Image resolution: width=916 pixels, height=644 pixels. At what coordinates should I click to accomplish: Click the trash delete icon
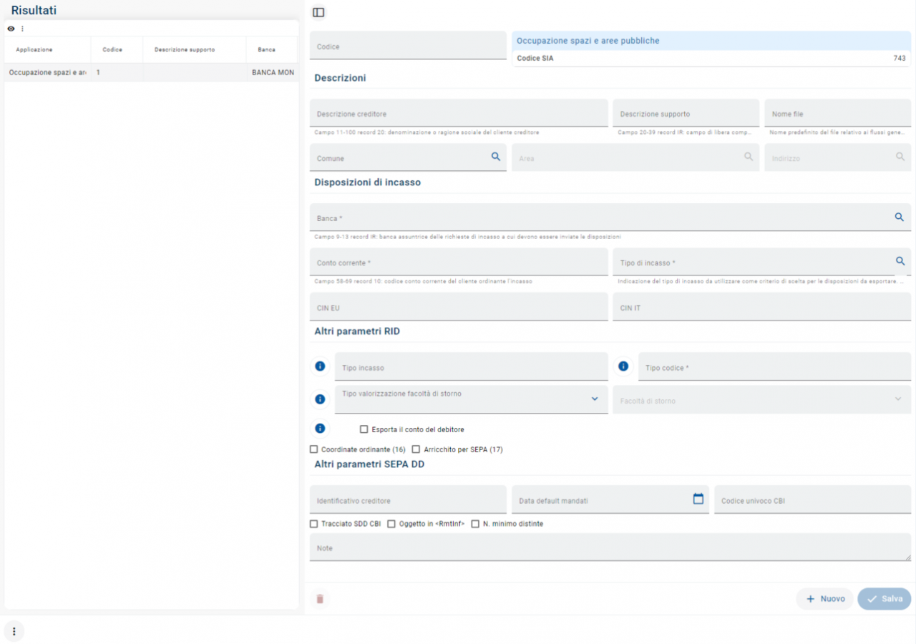pyautogui.click(x=320, y=599)
